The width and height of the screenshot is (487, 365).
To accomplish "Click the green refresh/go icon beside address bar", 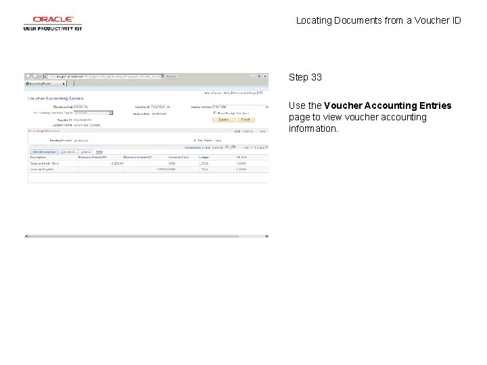I will click(x=168, y=76).
